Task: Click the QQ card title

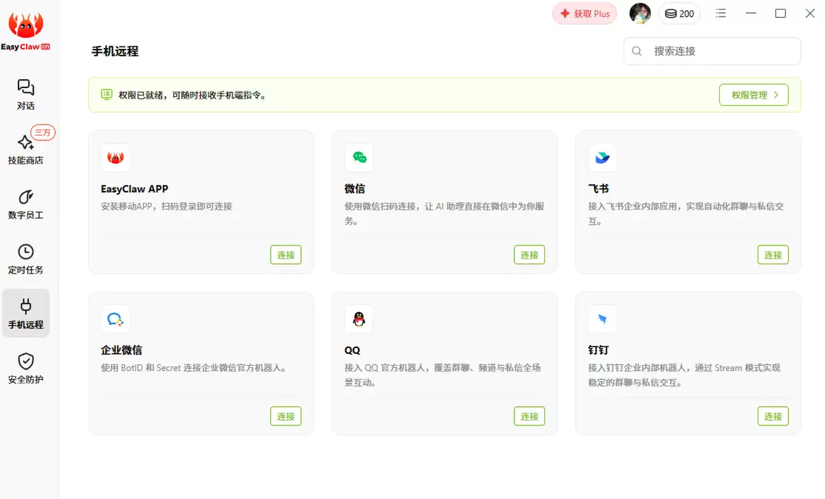Action: tap(352, 350)
